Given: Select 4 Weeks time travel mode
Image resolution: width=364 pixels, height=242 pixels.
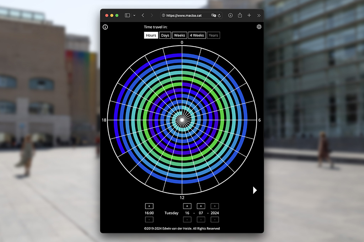Looking at the screenshot, I should (x=197, y=35).
